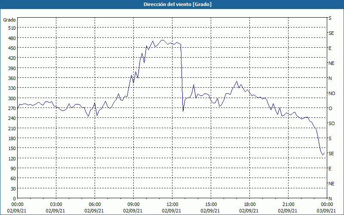Pick the 09:00 time axis label
The image size is (344, 215).
[x=133, y=205]
